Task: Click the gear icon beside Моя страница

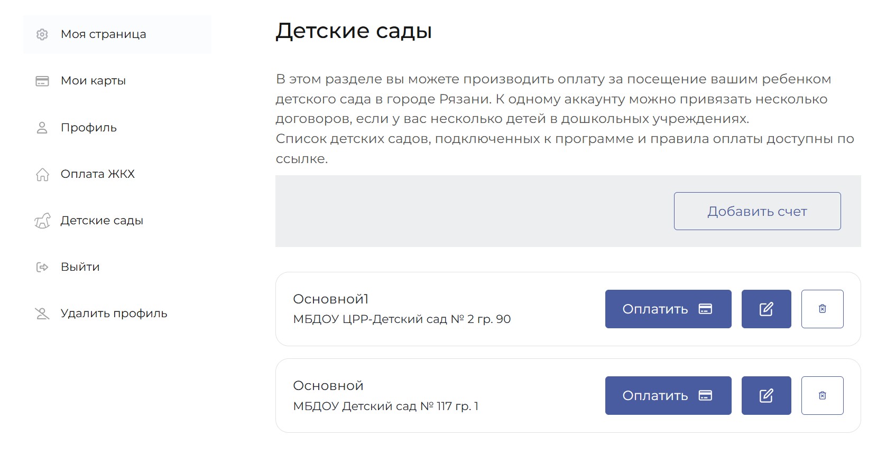Action: 42,34
